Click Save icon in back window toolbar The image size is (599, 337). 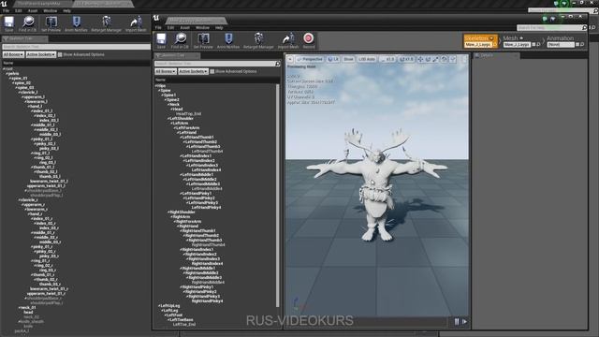[8, 23]
